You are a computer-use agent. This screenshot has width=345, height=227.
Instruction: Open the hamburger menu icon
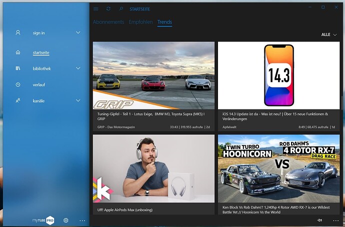(x=95, y=9)
